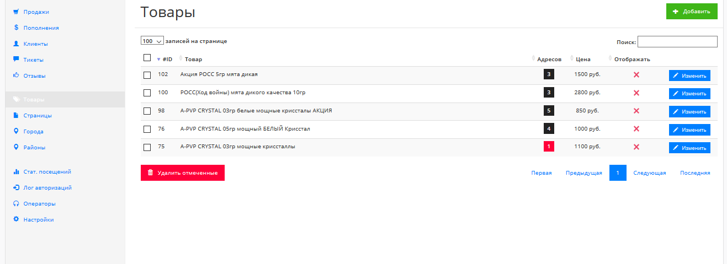The height and width of the screenshot is (264, 727).
Task: Focus the Поиск search field
Action: pyautogui.click(x=677, y=42)
